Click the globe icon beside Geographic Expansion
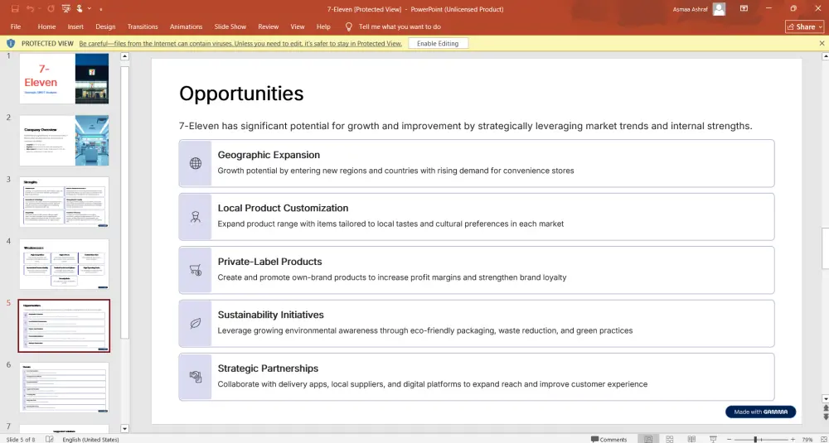Image resolution: width=829 pixels, height=443 pixels. [196, 163]
